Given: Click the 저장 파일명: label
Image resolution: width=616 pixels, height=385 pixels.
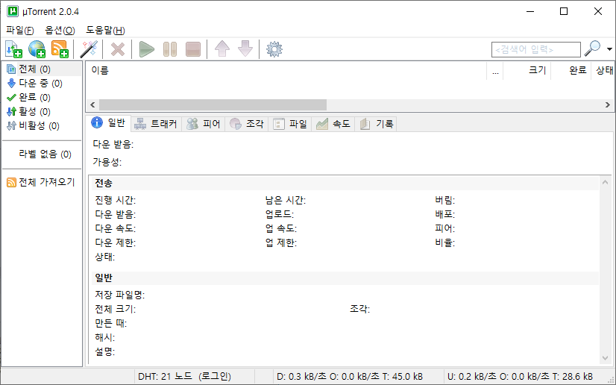Looking at the screenshot, I should [x=120, y=295].
